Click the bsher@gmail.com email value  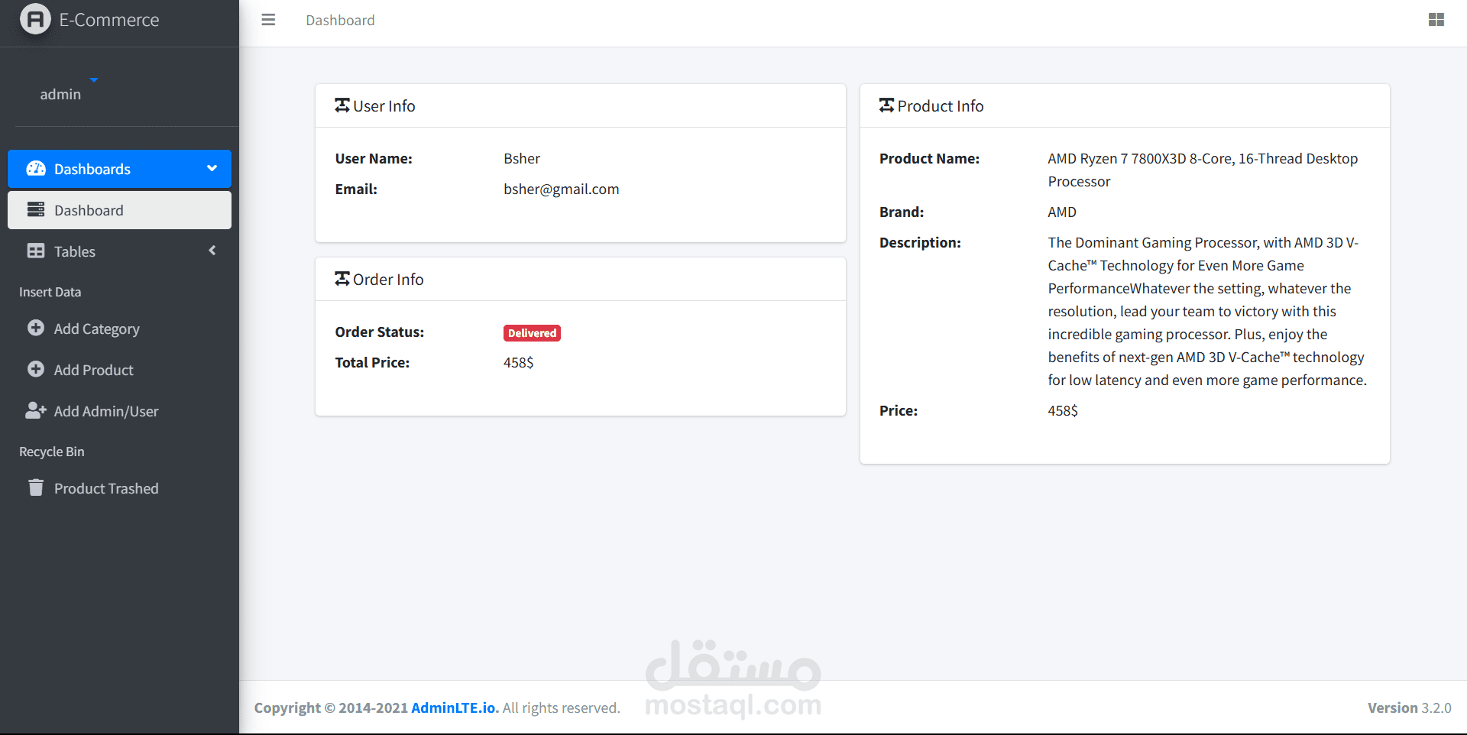click(x=562, y=189)
